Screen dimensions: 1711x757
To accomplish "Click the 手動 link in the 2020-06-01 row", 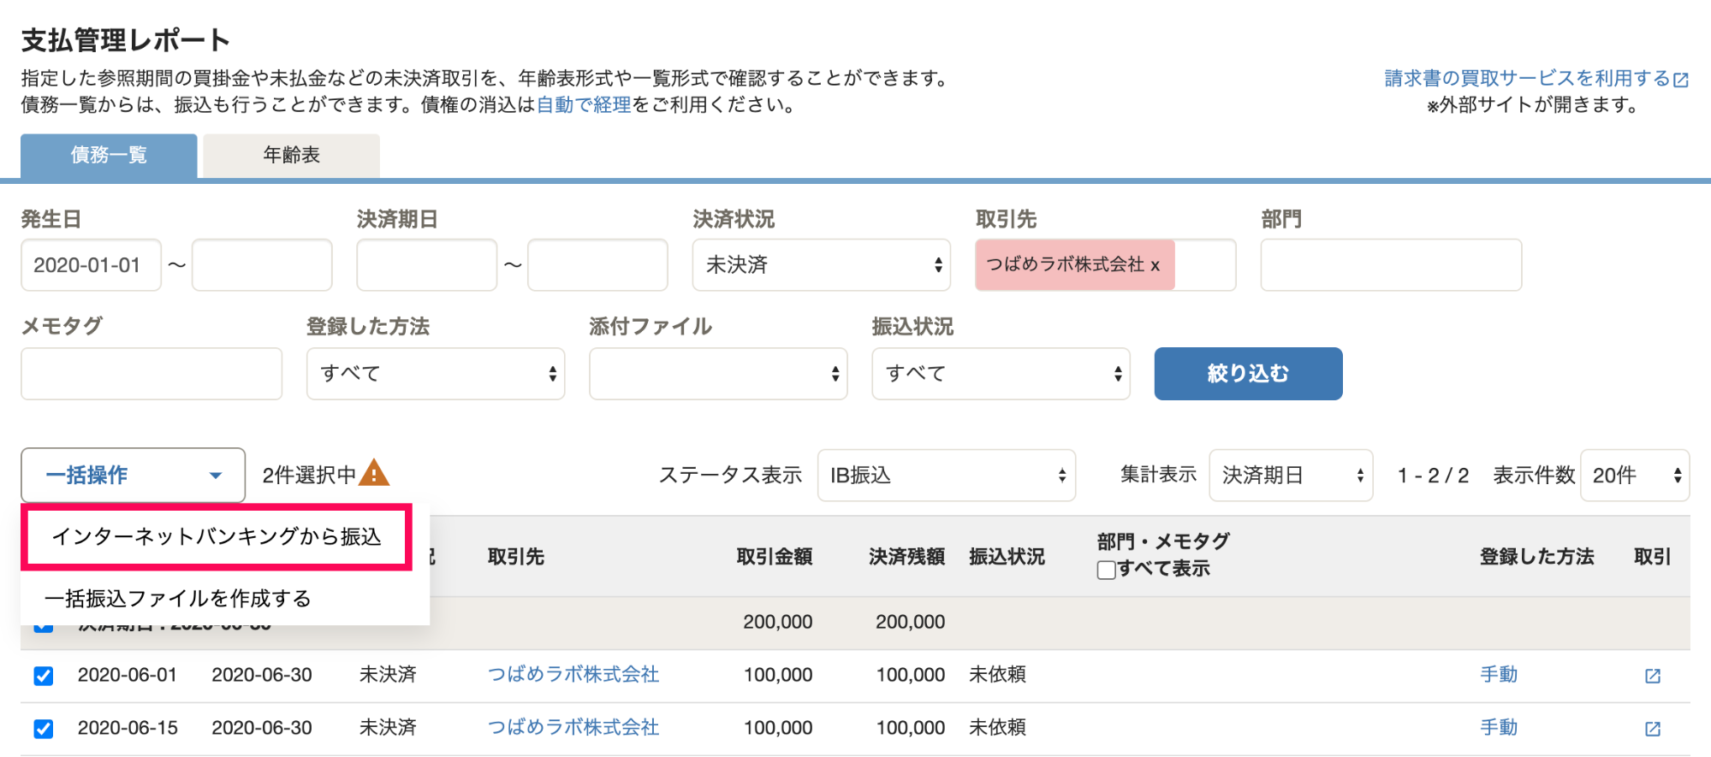I will pyautogui.click(x=1499, y=675).
